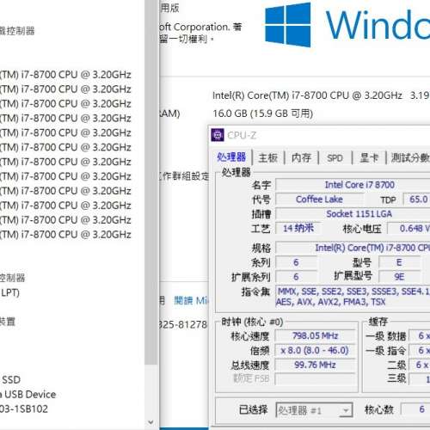Click the 指令集 list starting with MMX, SSE
Screen dimensions: 430x430
(353, 297)
